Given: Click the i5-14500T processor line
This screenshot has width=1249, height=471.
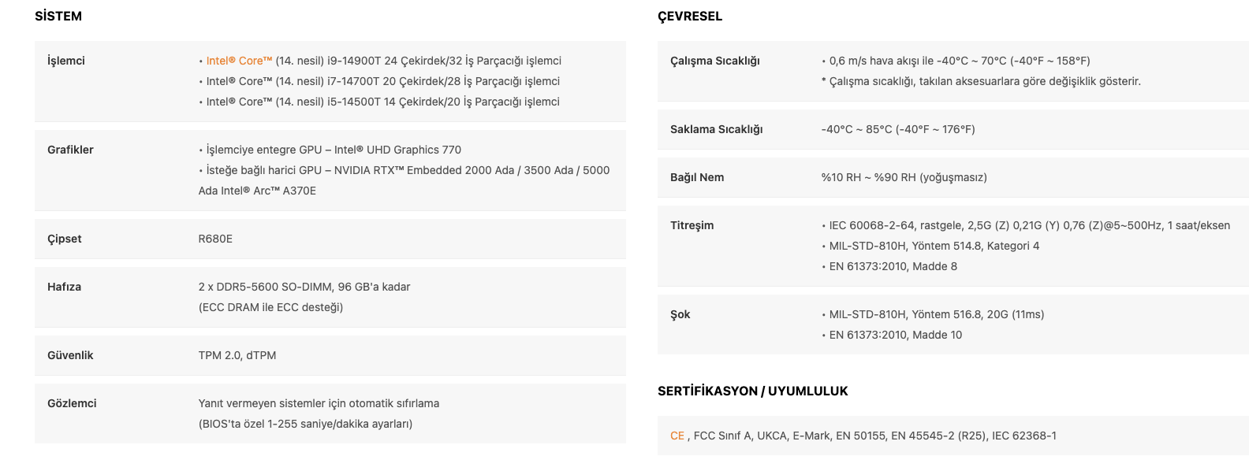Looking at the screenshot, I should point(382,102).
